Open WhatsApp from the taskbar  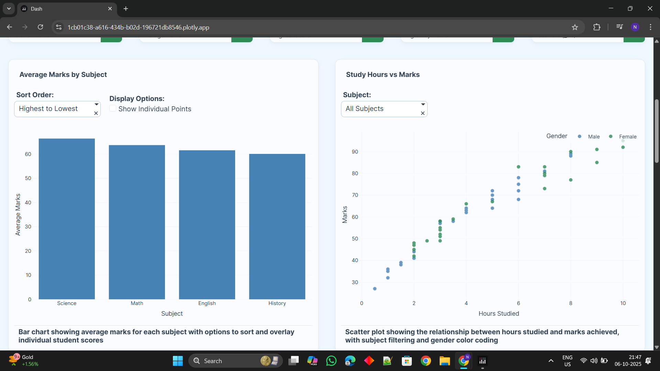(331, 361)
